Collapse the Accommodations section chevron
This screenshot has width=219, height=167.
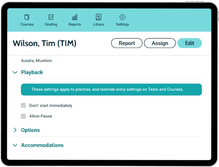coord(15,145)
